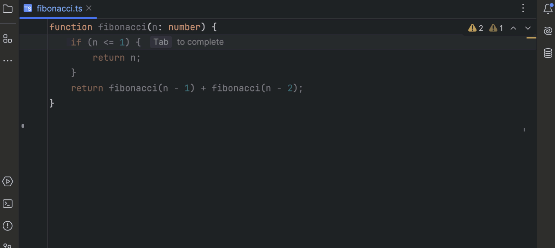
Task: Click the 'number' type in function signature
Action: (184, 27)
